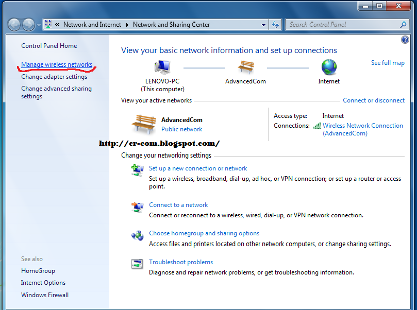This screenshot has width=417, height=310.
Task: Click the Internet globe icon
Action: pos(329,67)
